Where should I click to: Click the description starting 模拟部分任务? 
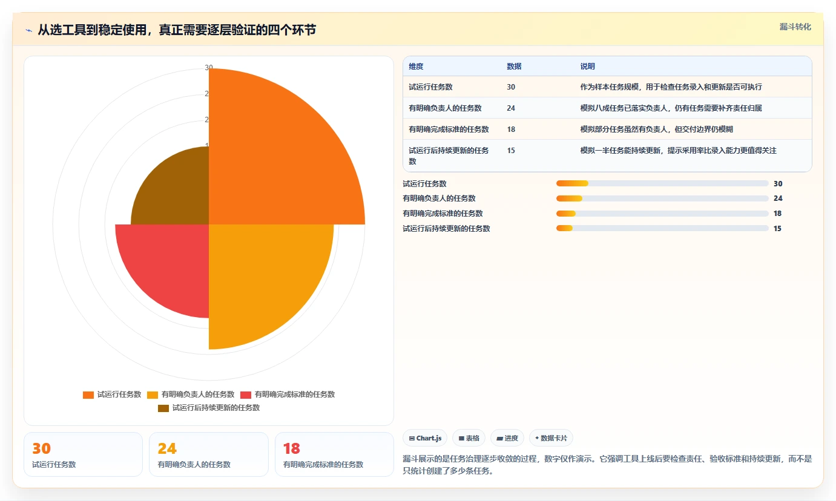click(656, 129)
